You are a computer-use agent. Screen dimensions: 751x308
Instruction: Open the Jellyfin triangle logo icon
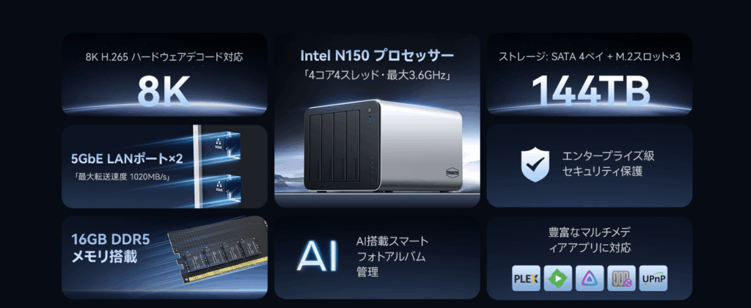(590, 279)
